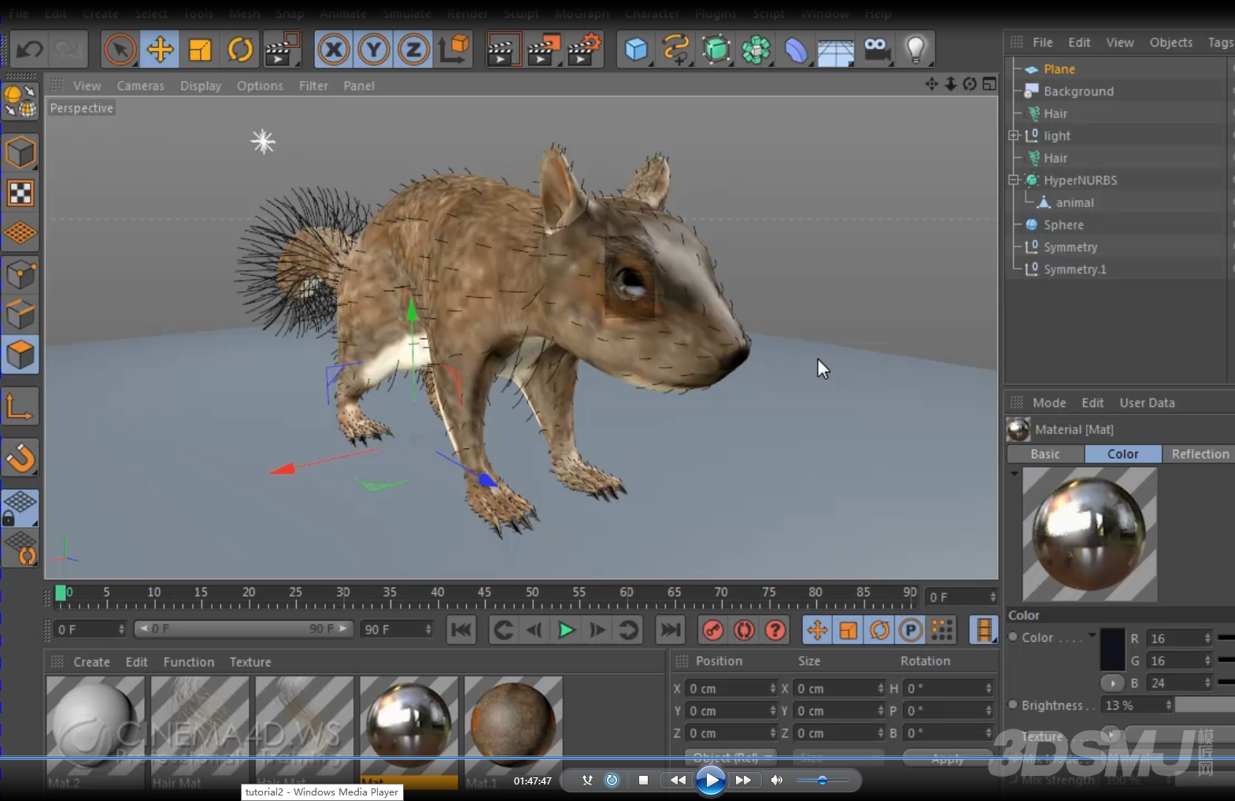This screenshot has height=801, width=1235.
Task: Expand the light object tree
Action: (x=1014, y=135)
